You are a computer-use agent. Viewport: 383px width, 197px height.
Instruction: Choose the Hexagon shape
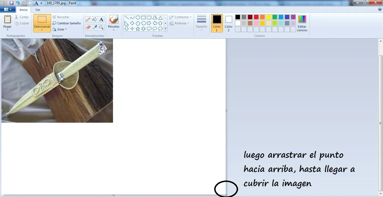click(x=143, y=23)
